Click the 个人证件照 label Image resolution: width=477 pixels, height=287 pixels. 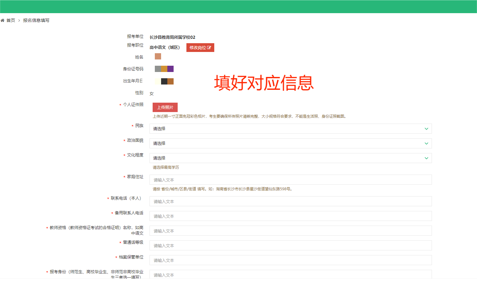(x=133, y=105)
